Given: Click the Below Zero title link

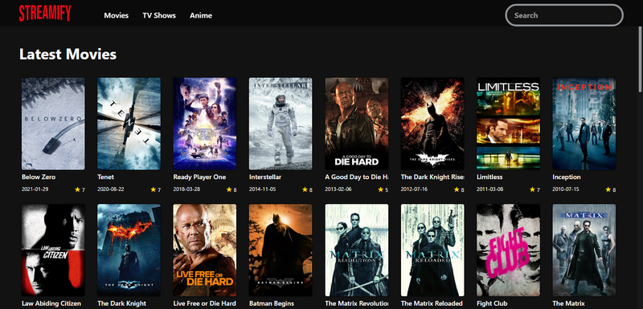Looking at the screenshot, I should coord(39,177).
